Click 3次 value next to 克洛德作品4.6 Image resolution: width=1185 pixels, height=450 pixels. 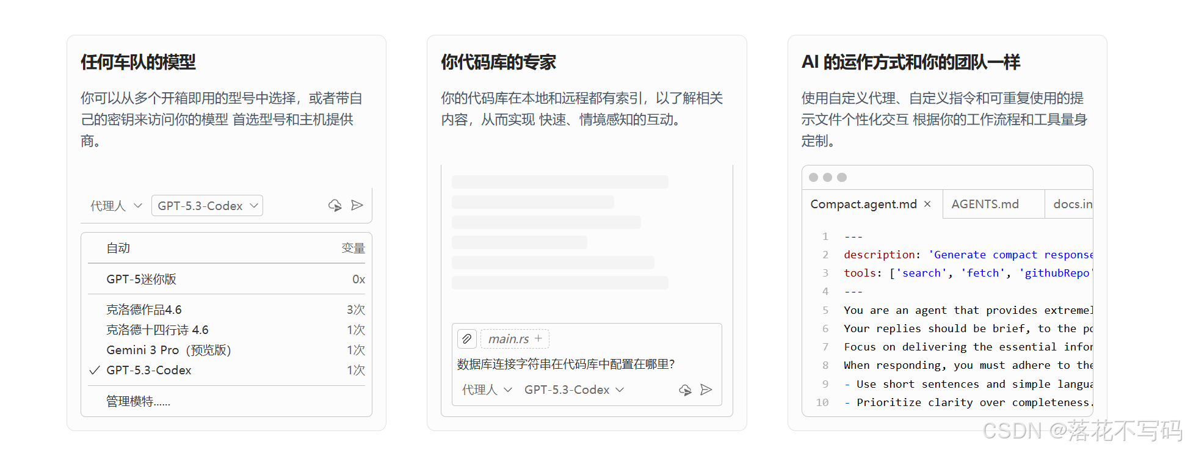point(355,310)
